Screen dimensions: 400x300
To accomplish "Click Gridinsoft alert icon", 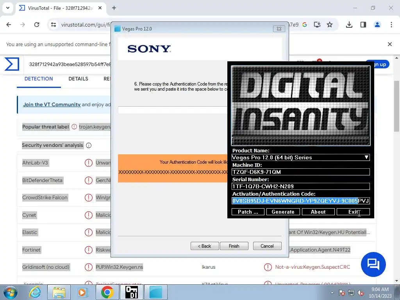I will [x=89, y=267].
